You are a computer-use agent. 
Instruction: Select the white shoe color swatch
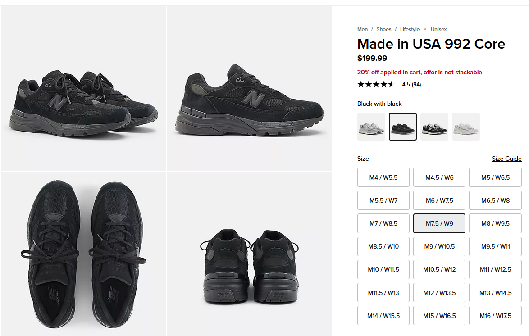coord(466,127)
